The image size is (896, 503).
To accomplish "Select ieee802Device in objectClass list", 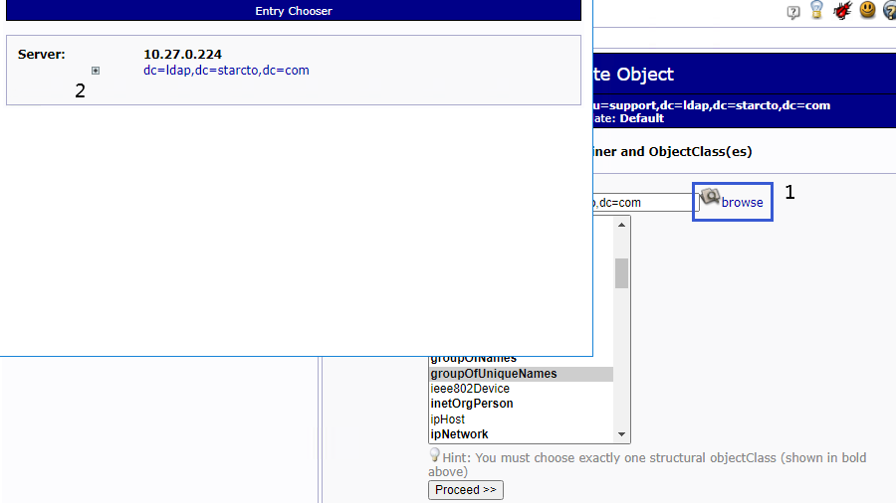I will [x=521, y=389].
